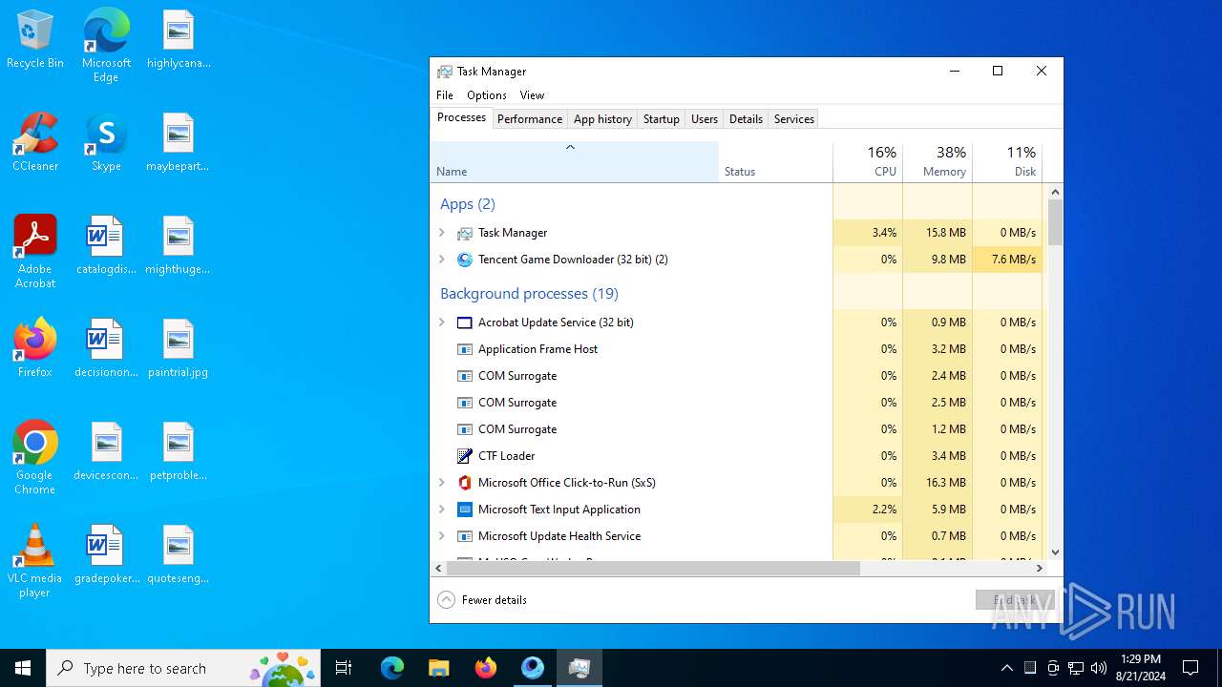
Task: Click the Windows Start button
Action: 23,668
